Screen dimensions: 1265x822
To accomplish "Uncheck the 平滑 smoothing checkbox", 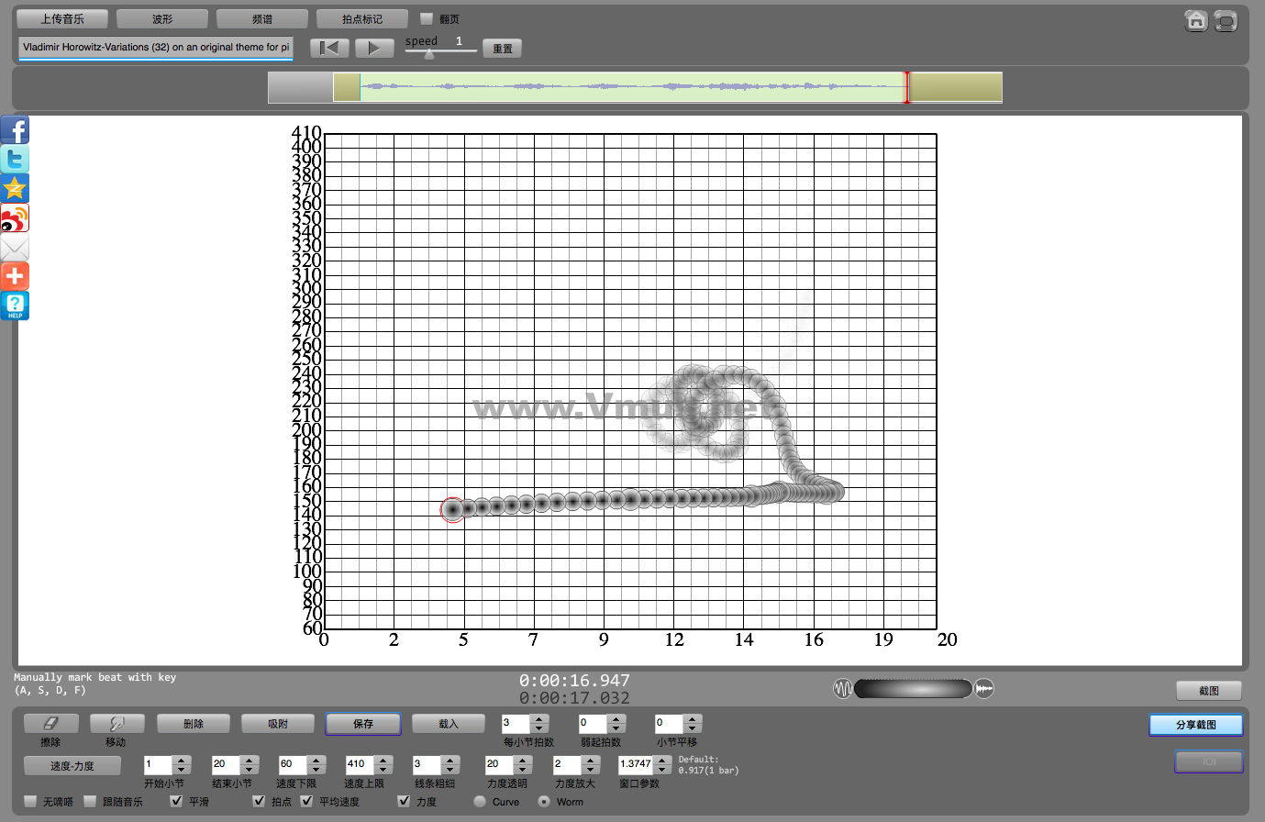I will 177,801.
